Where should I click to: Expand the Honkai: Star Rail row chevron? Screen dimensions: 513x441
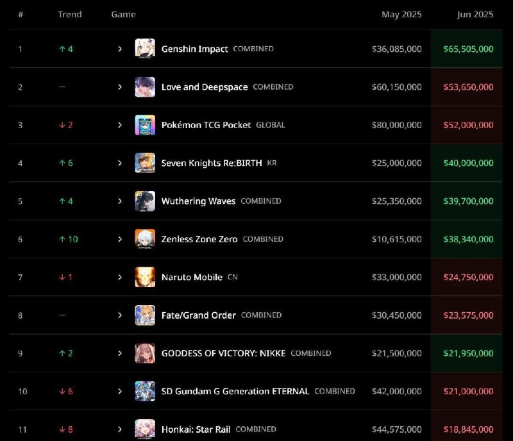120,429
